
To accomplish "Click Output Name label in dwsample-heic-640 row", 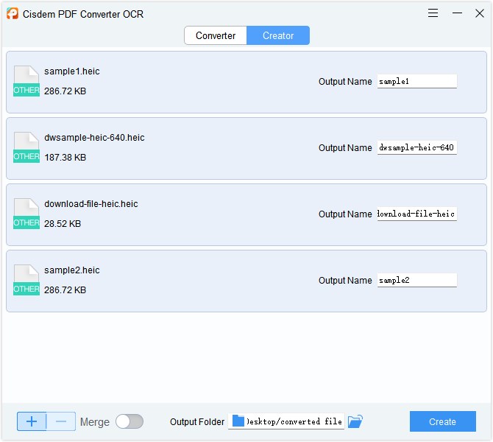I will pyautogui.click(x=345, y=147).
